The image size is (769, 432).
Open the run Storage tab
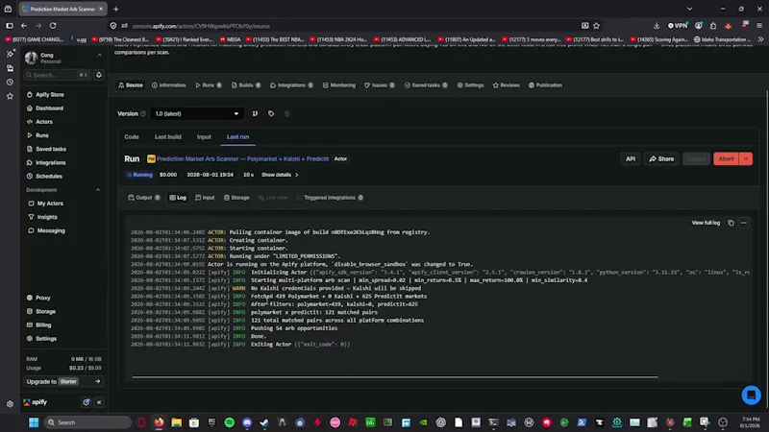pyautogui.click(x=236, y=198)
